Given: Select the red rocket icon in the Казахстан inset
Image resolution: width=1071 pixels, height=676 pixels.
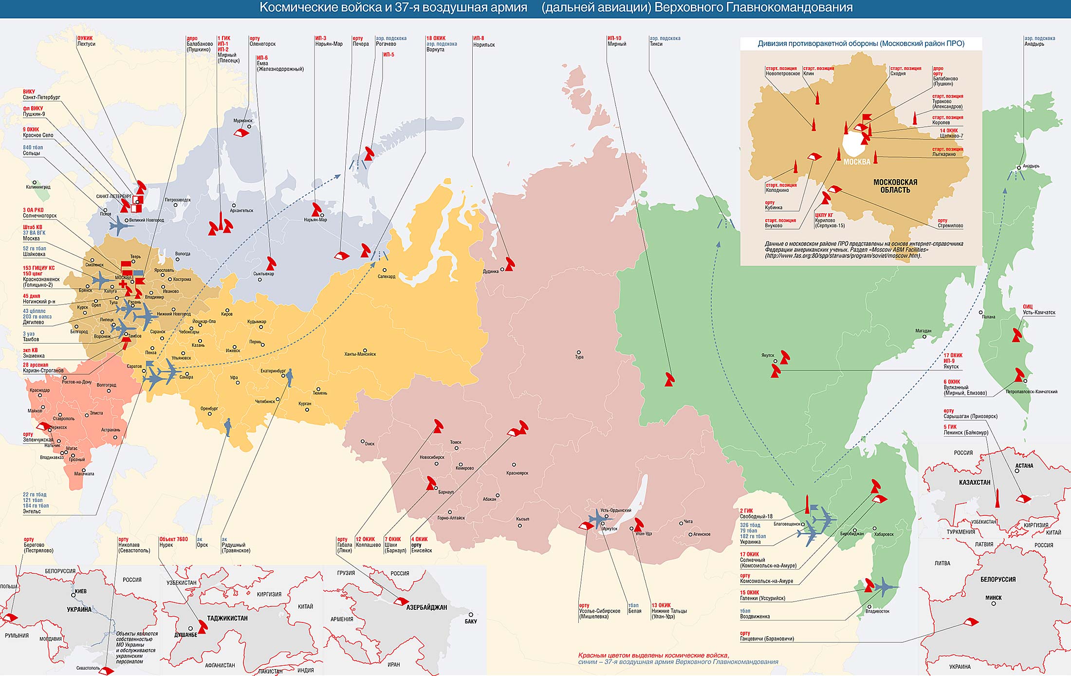Looking at the screenshot, I should 997,499.
